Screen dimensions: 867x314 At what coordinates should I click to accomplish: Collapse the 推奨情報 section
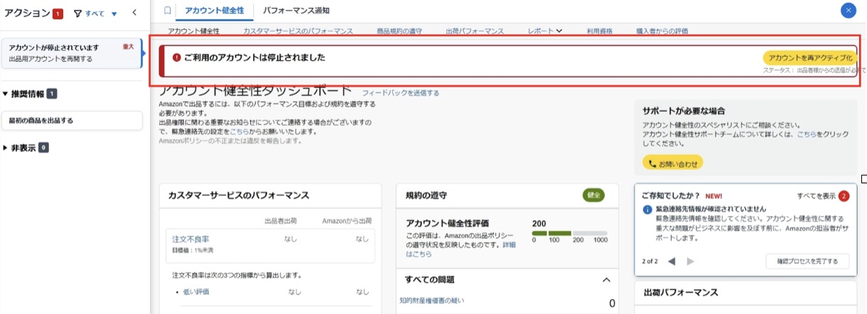pyautogui.click(x=6, y=94)
